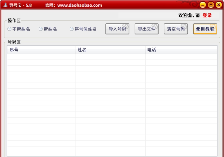
Task: Click the 序号 column header
Action: [41, 50]
